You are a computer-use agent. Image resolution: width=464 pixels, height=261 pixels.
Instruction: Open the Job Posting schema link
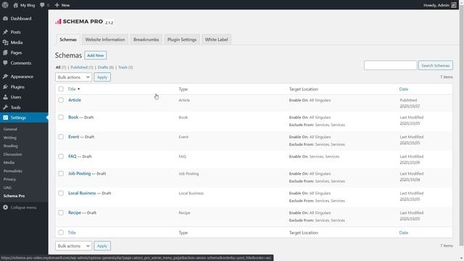(79, 173)
